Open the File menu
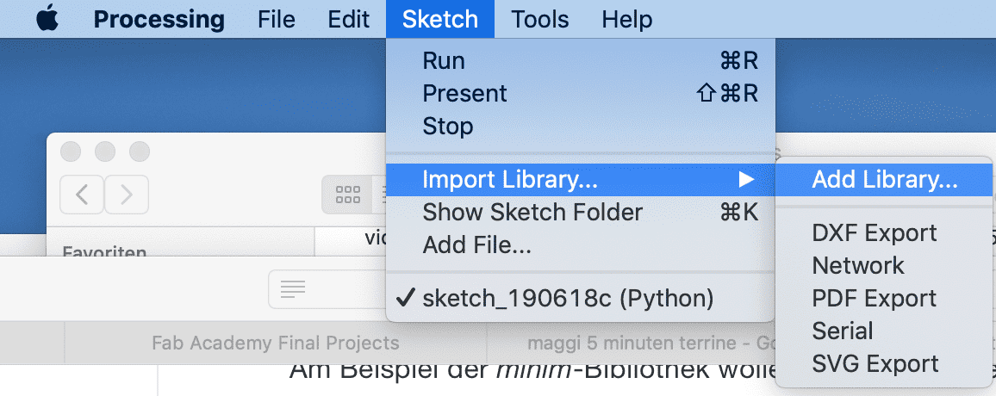The image size is (996, 396). (x=277, y=19)
